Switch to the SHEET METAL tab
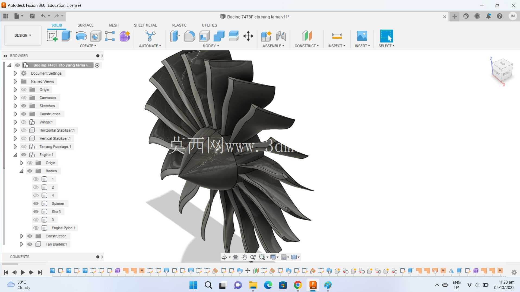The image size is (520, 292). pyautogui.click(x=145, y=25)
